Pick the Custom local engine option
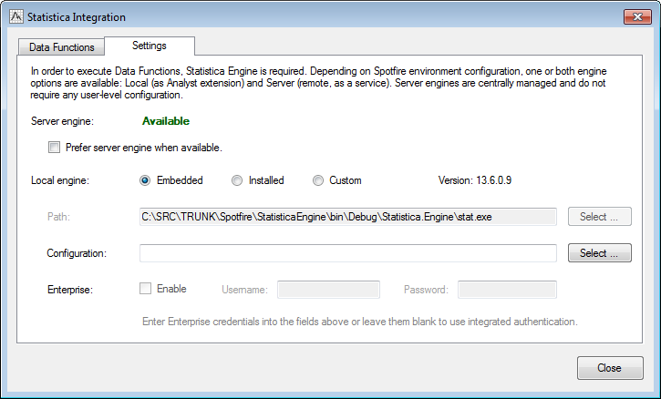This screenshot has width=661, height=399. click(318, 180)
